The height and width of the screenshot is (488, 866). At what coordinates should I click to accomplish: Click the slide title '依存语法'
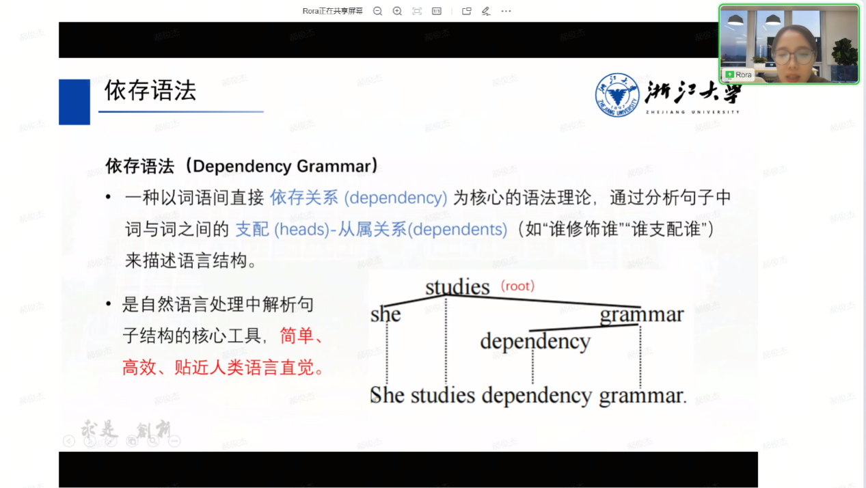150,91
